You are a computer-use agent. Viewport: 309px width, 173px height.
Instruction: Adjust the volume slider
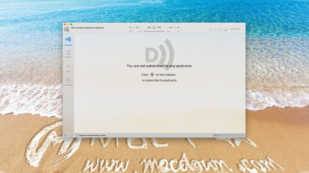tap(236, 29)
